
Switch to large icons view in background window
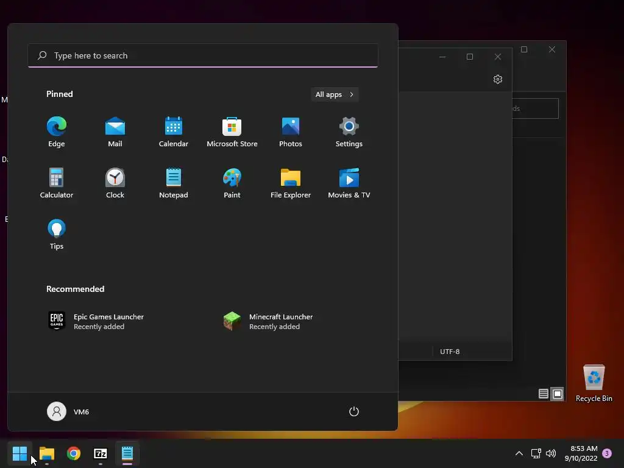(x=558, y=394)
